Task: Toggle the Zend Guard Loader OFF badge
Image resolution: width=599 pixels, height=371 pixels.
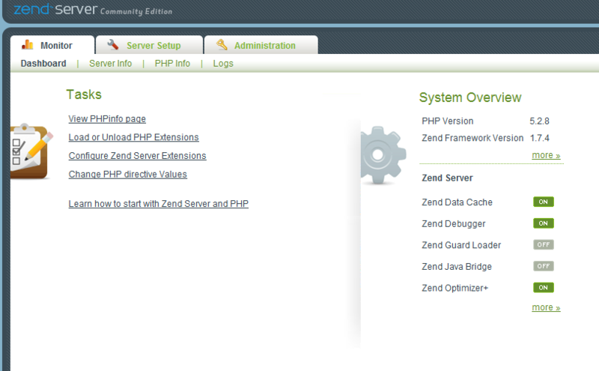Action: [544, 244]
